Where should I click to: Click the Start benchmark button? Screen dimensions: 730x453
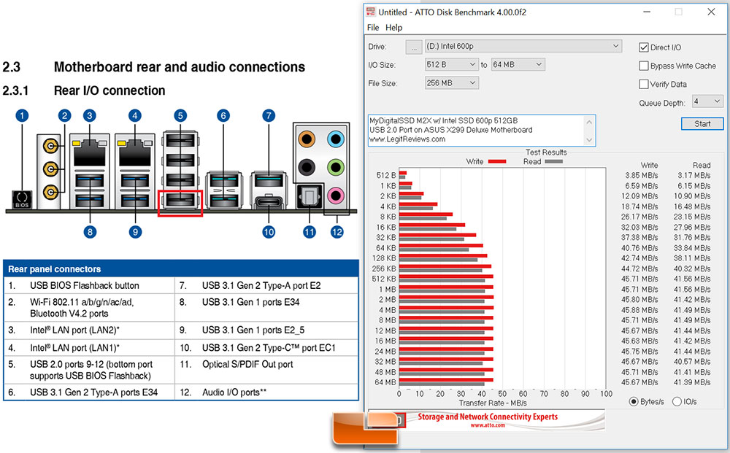click(x=702, y=124)
